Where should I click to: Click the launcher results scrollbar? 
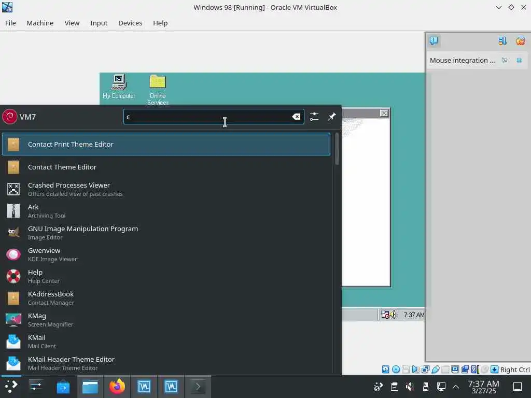337,149
